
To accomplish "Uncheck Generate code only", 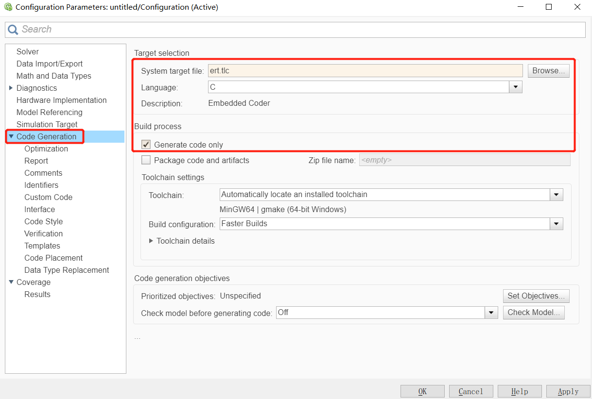I will tap(146, 145).
